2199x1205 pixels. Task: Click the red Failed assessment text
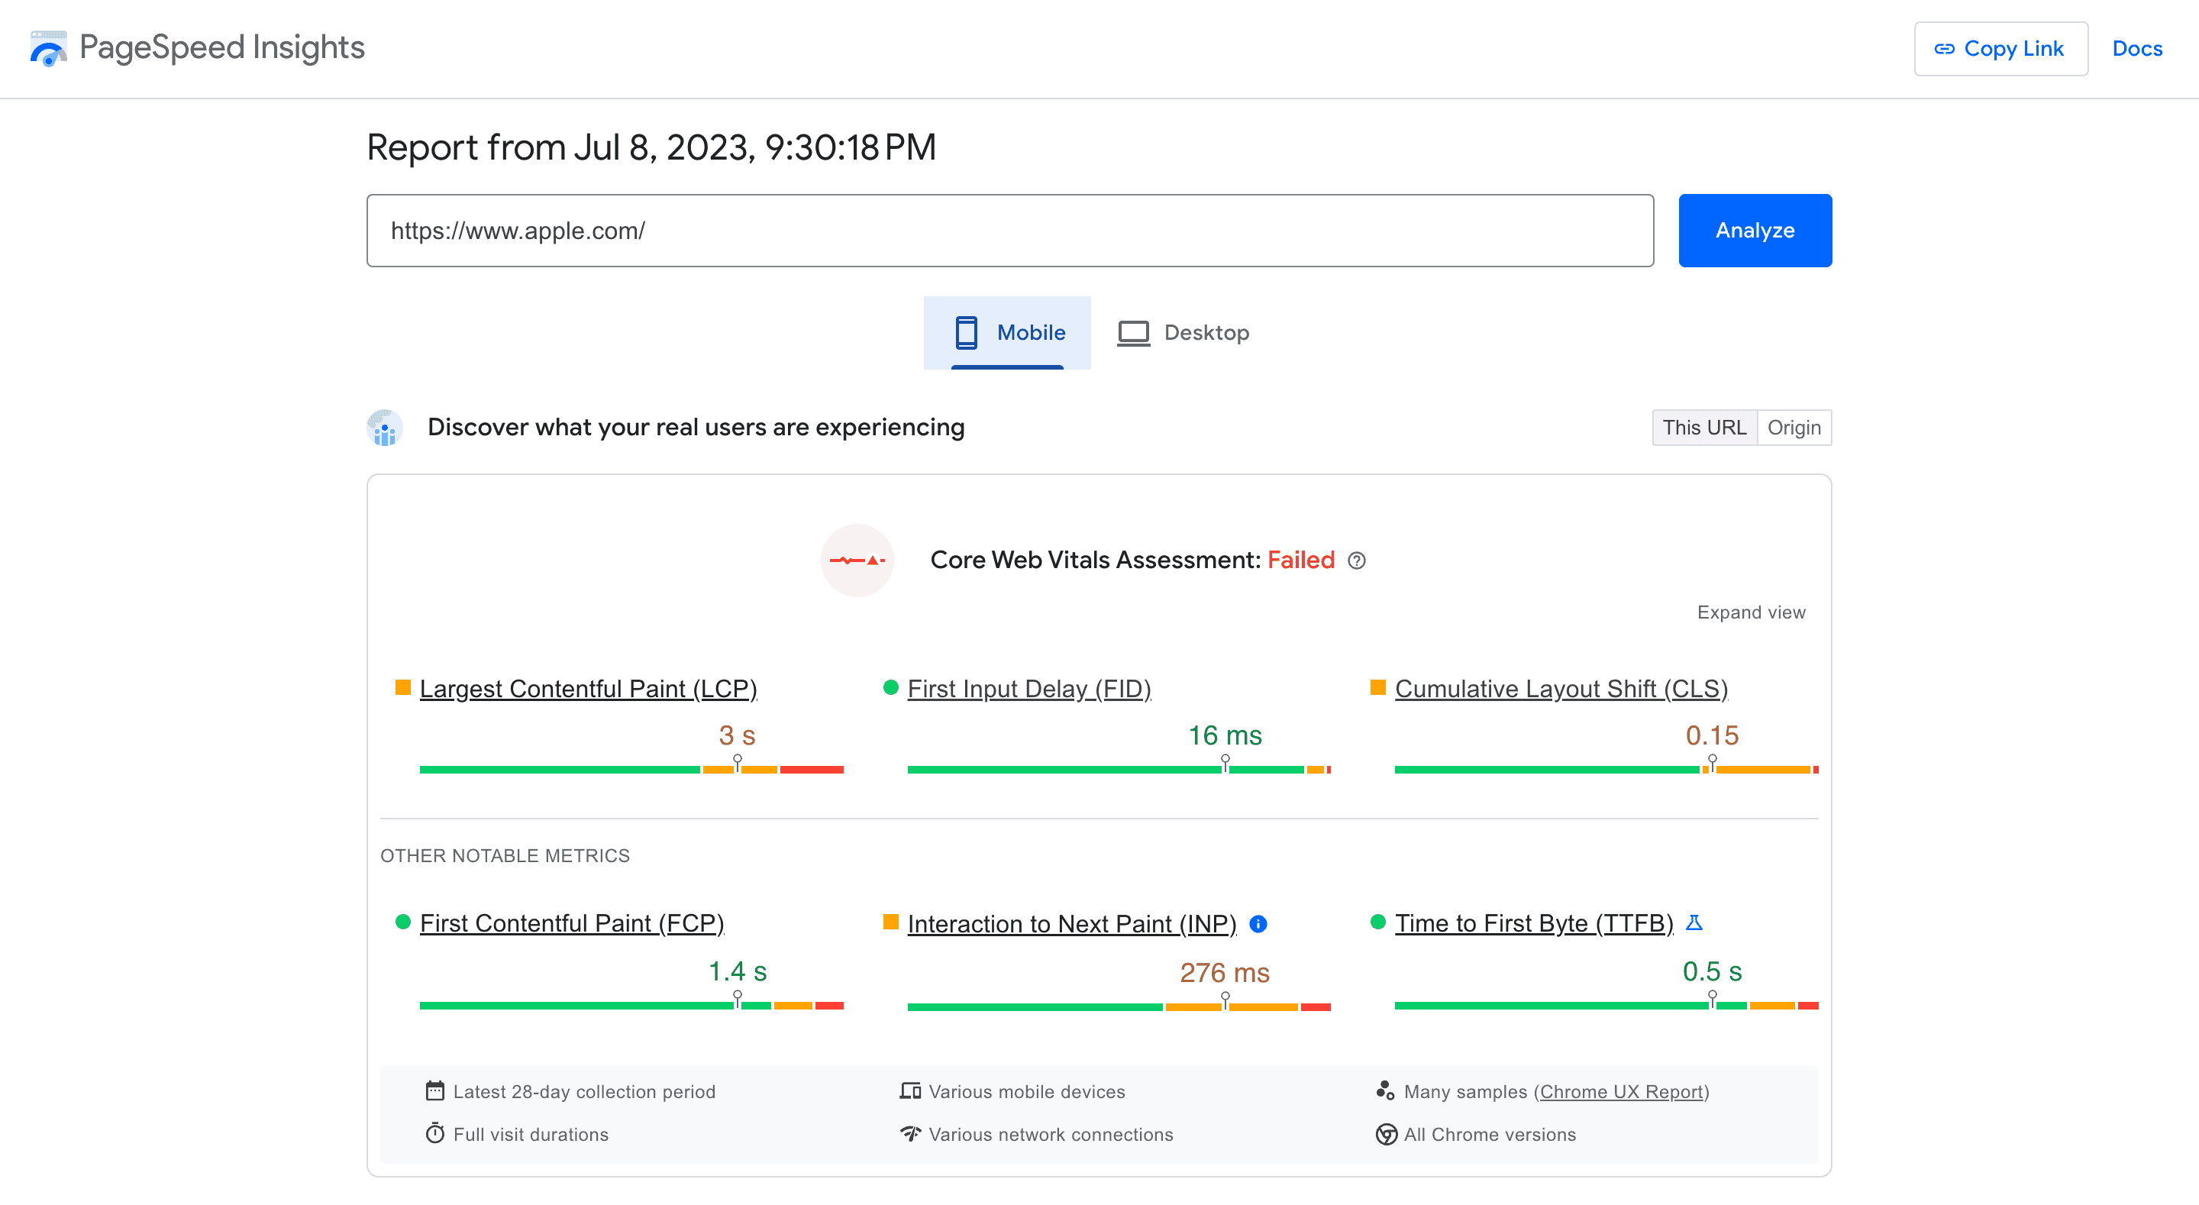[1300, 561]
